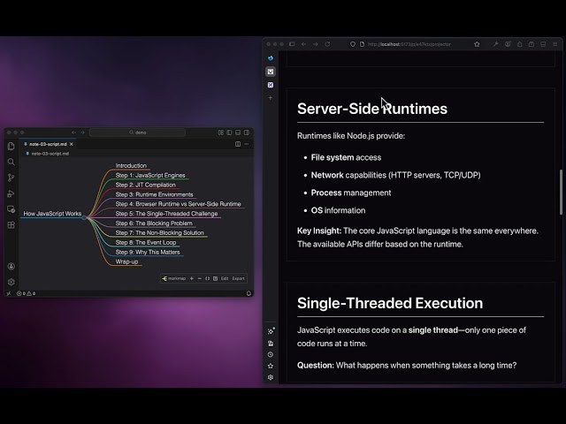Open a new tab with plus
The width and height of the screenshot is (566, 424).
[x=271, y=98]
